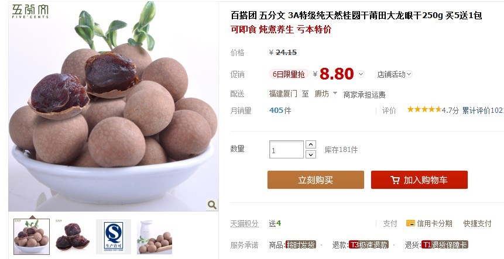Screen dimensions: 504x259
Task: Click the shopping cart icon in 加入购物车
Action: [x=395, y=179]
